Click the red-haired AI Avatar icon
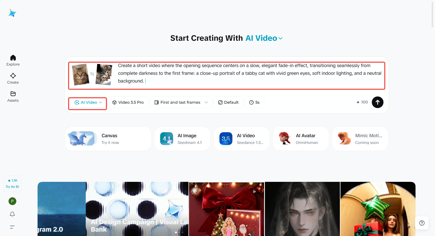The image size is (435, 236). pyautogui.click(x=285, y=139)
